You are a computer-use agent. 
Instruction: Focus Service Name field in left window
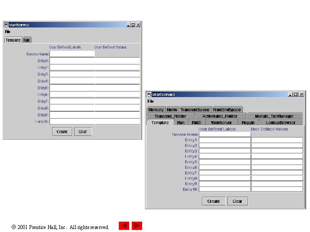(x=72, y=54)
